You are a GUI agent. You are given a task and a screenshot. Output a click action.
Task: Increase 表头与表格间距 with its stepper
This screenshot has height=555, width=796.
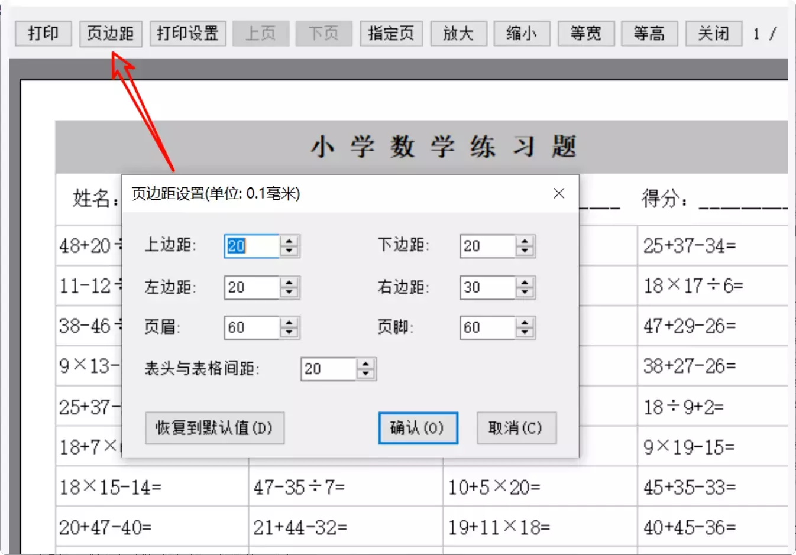pos(365,364)
